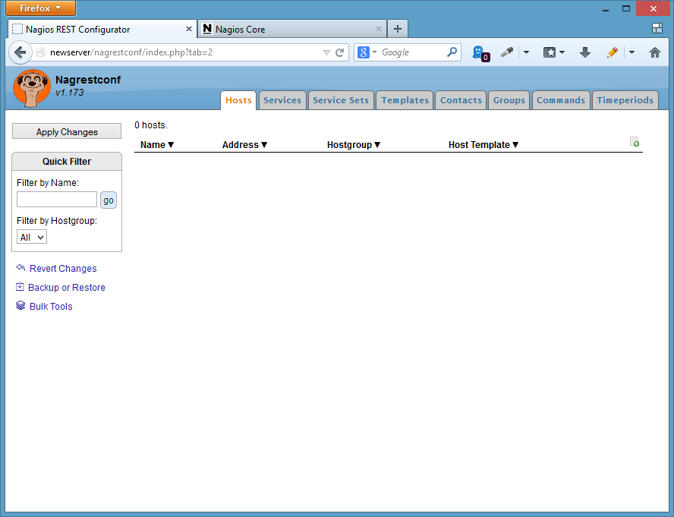
Task: Click the site identity globe icon
Action: [x=41, y=52]
